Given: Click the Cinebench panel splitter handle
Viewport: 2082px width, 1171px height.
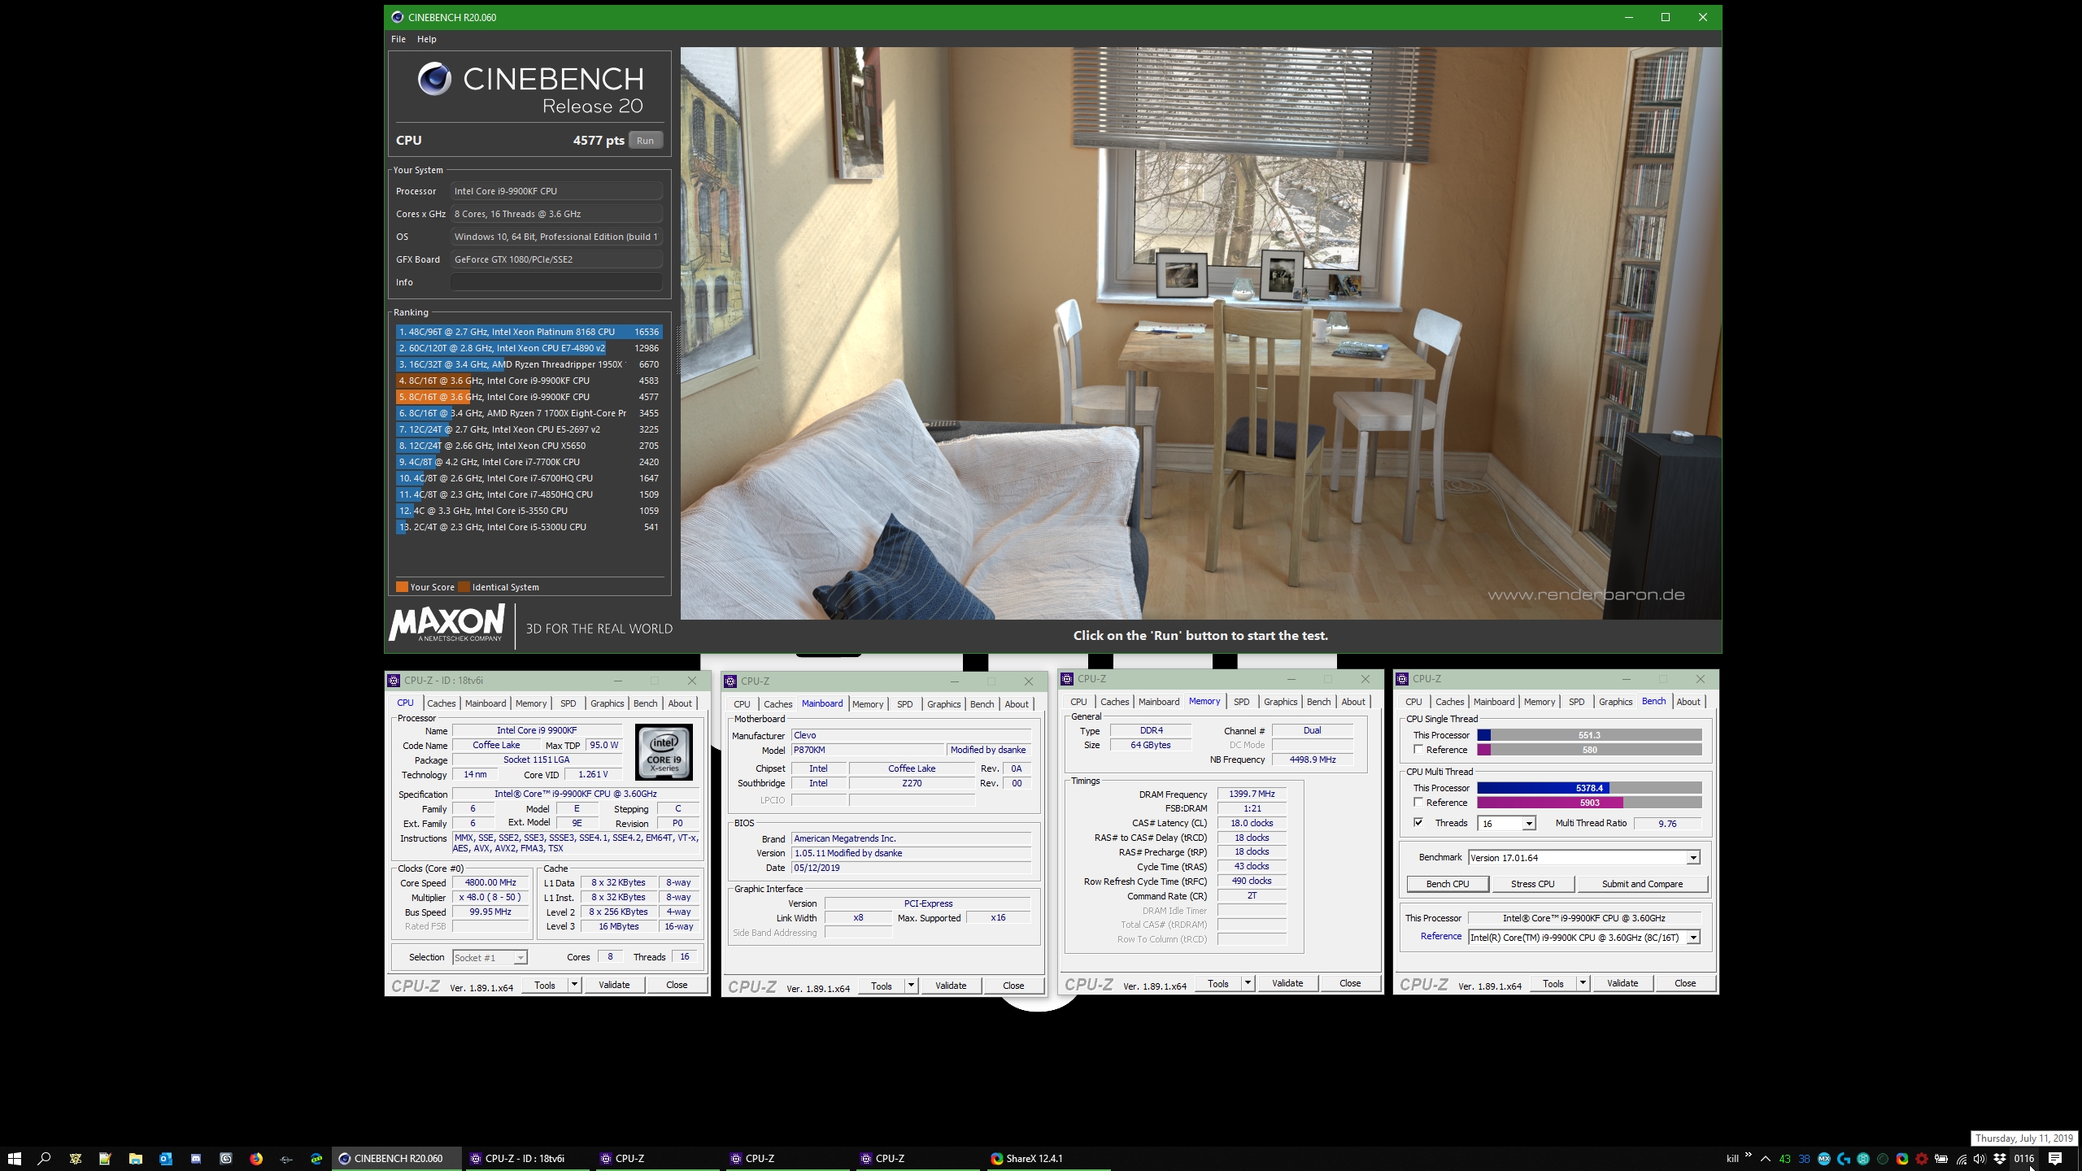Looking at the screenshot, I should pos(677,350).
